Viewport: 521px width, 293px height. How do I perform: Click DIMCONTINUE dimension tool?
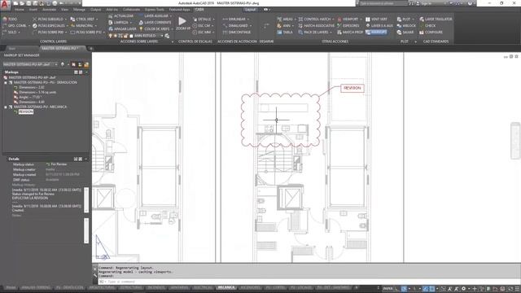coord(237,33)
